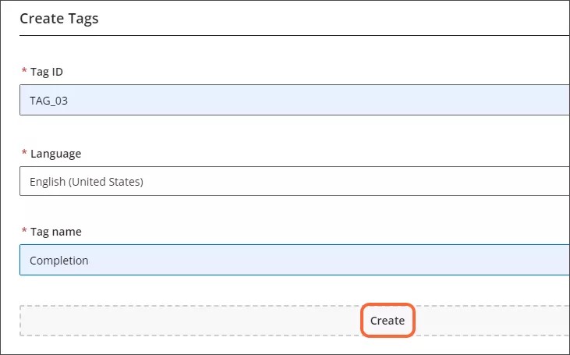Click the required asterisk beside Language
570x355 pixels.
[23, 154]
